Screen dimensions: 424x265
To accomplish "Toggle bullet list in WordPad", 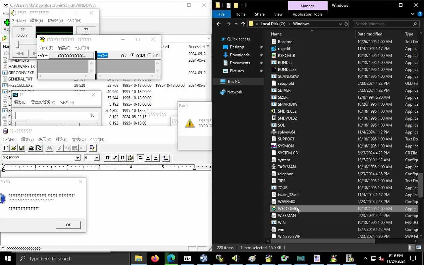I will (166, 158).
